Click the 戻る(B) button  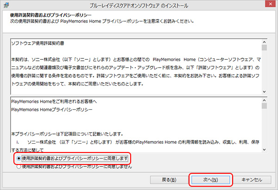point(167,179)
